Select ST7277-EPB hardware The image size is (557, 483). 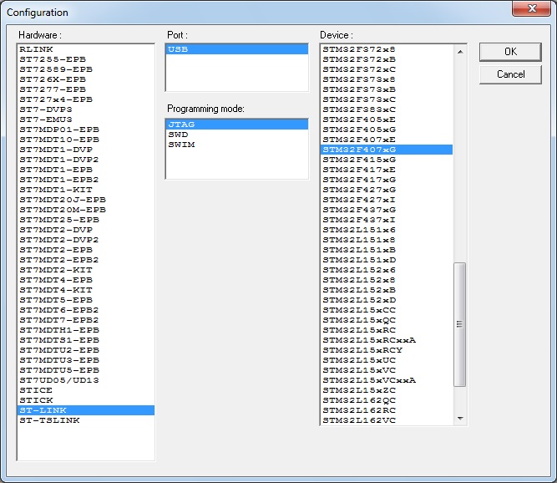(x=86, y=89)
